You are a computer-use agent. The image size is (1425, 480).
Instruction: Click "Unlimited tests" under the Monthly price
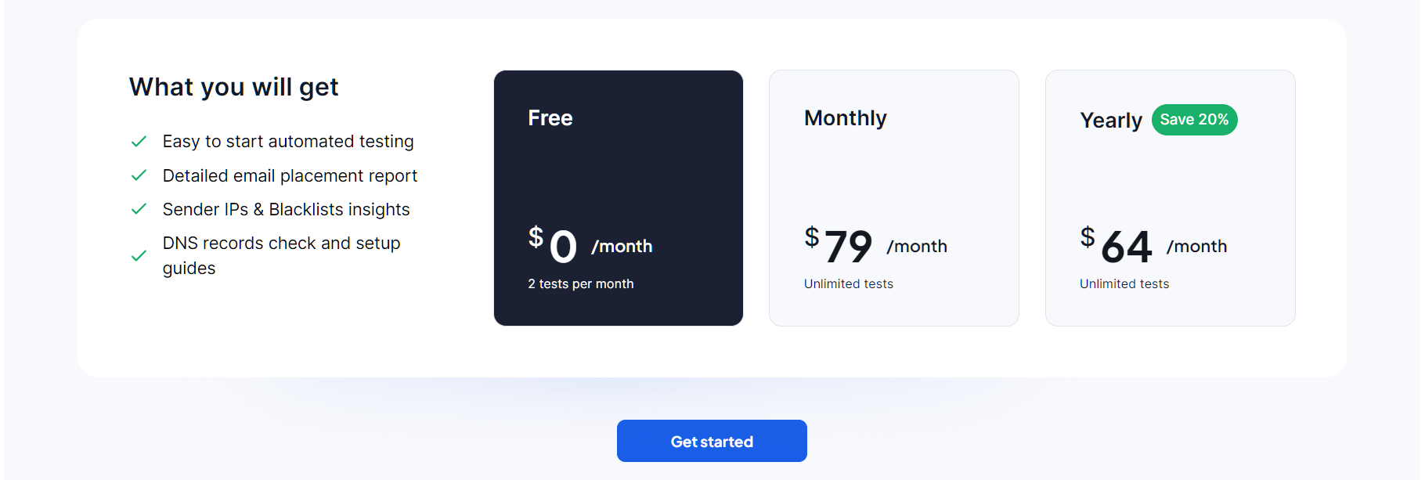pos(848,284)
